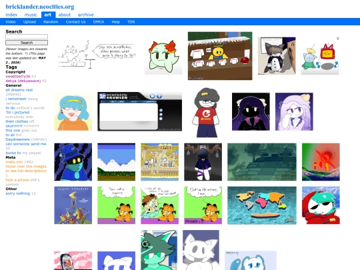Open the Help menu item
This screenshot has height=270, width=360.
click(x=116, y=22)
